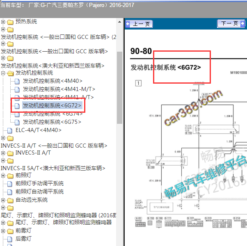Click the 上一页 previous page button
Viewport: 247px width, 246px height.
139,24
